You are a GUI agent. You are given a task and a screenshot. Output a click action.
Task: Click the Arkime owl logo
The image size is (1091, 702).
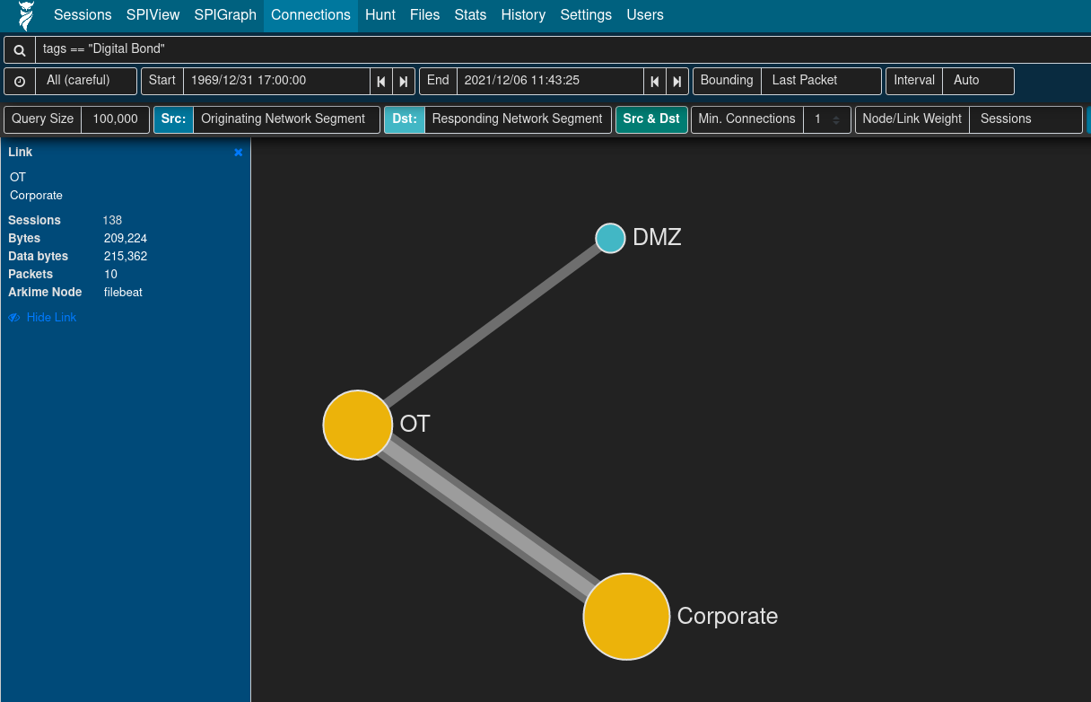point(26,15)
